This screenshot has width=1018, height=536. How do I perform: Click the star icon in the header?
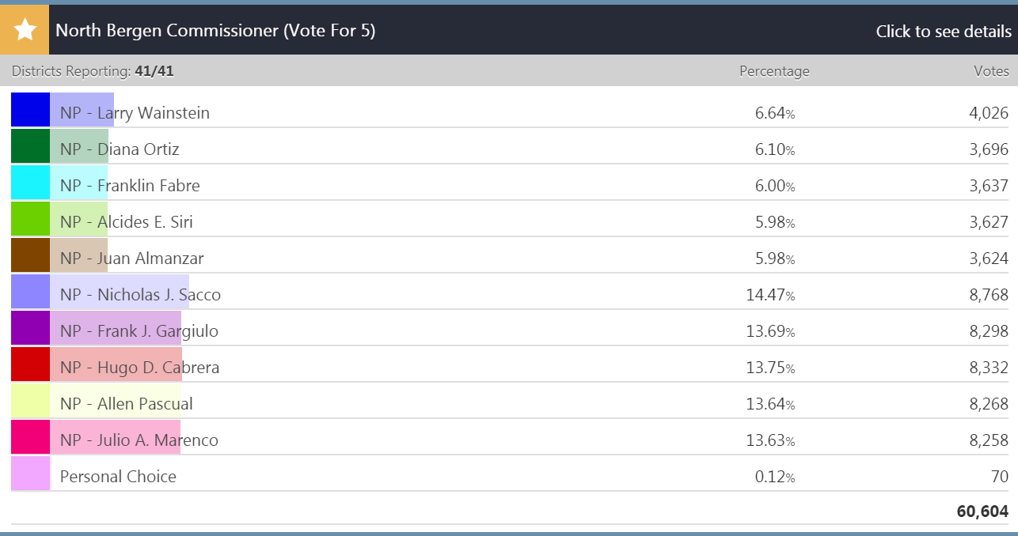pyautogui.click(x=25, y=31)
